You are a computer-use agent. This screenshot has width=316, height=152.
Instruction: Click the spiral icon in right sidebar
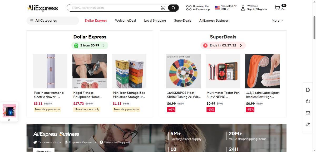308,101
